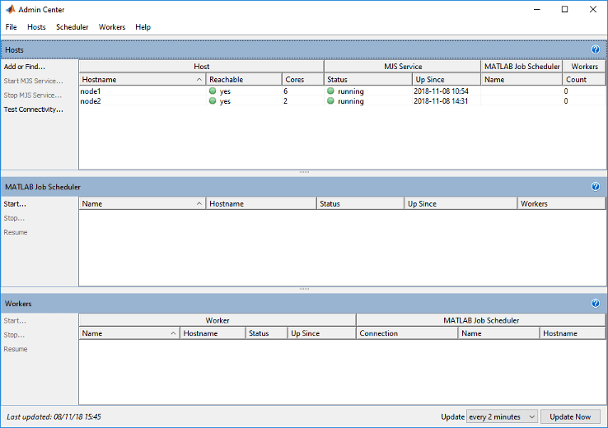Select node1 in hosts table
Image resolution: width=608 pixels, height=428 pixels.
click(x=91, y=91)
